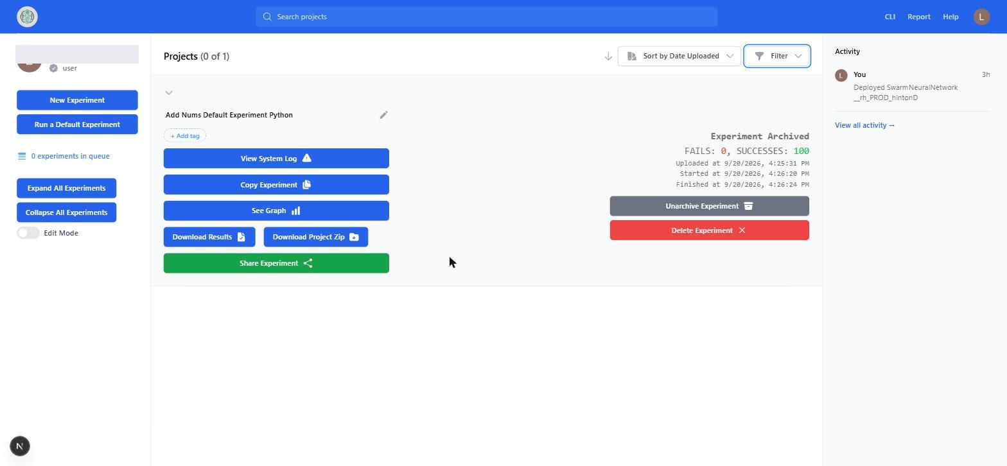Follow the View all activity link
1007x466 pixels.
tap(864, 125)
